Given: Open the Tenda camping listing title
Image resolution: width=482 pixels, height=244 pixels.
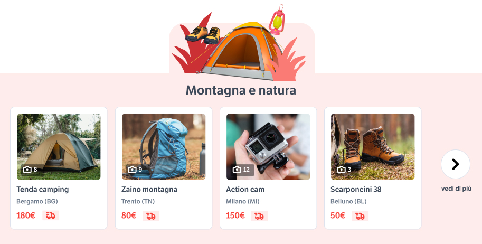Looking at the screenshot, I should (42, 189).
